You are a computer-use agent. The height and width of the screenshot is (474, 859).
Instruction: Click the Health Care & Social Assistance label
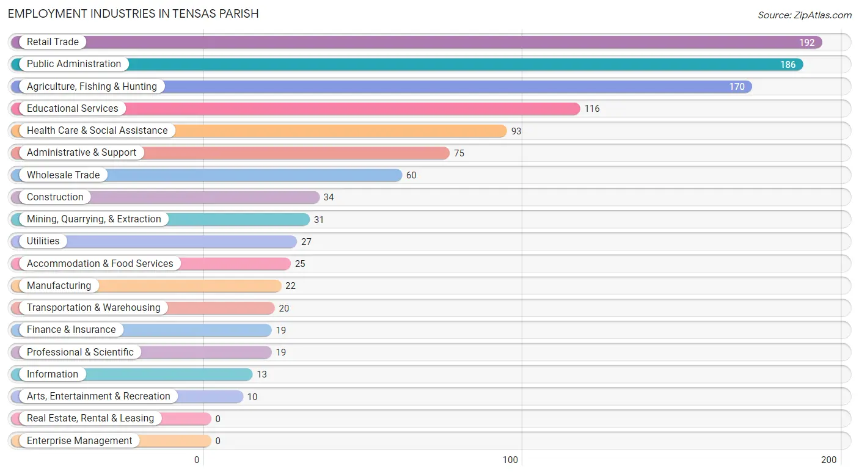click(x=97, y=131)
